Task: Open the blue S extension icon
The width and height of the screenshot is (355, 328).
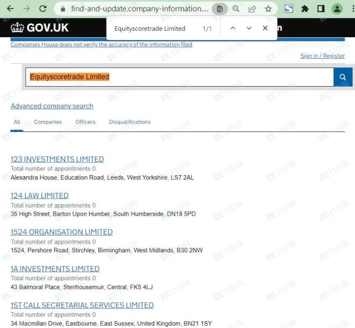Action: point(289,9)
